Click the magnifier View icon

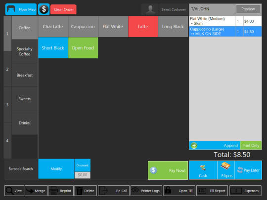(9, 191)
